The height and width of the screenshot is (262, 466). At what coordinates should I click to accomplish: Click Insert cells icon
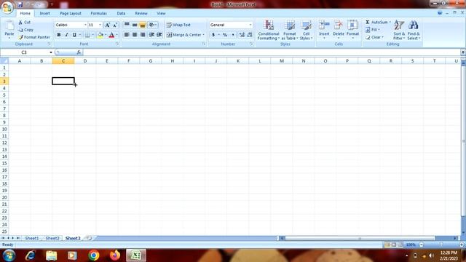tap(324, 25)
